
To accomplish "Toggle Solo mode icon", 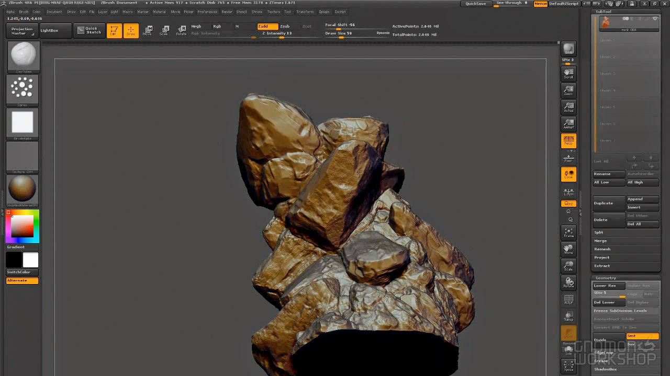I will 568,350.
